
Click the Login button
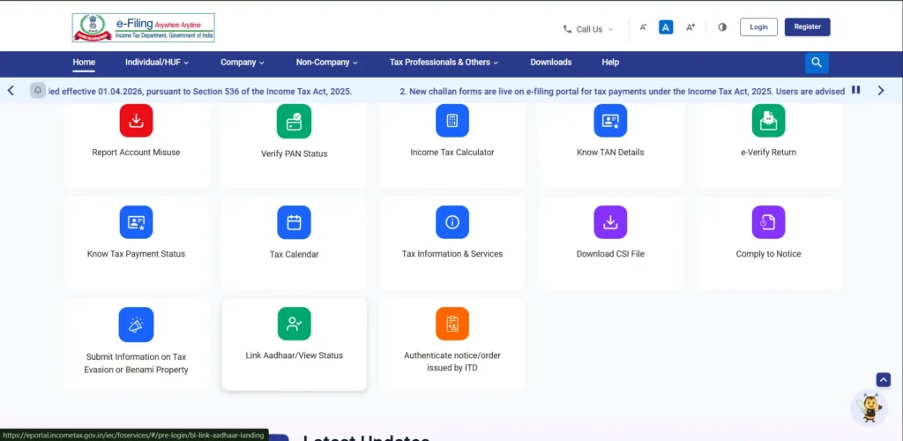pos(758,27)
